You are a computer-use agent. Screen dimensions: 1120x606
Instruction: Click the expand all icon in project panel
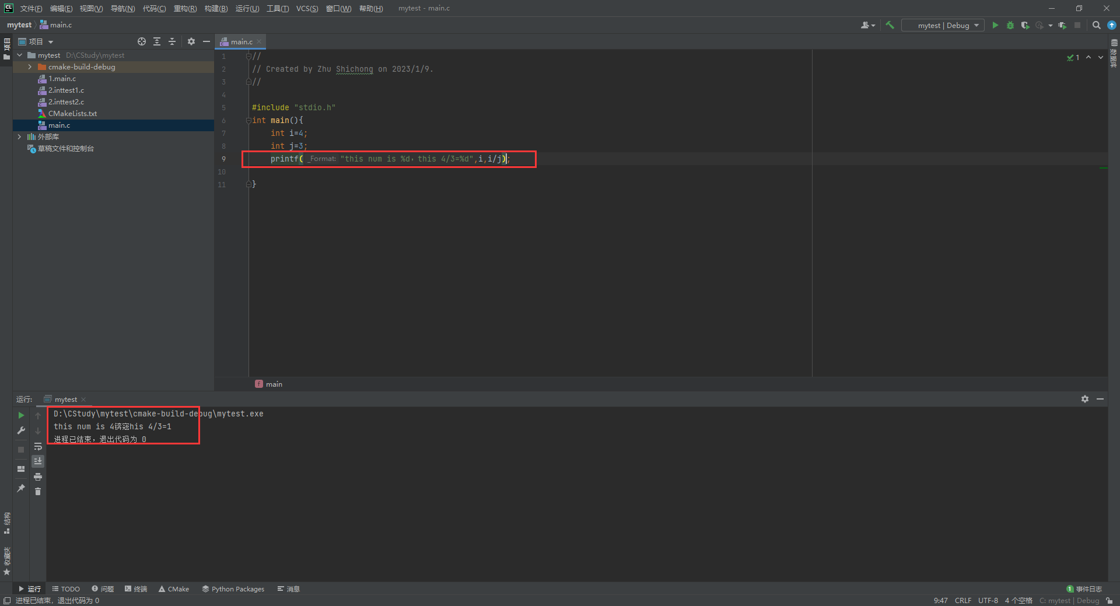[157, 41]
